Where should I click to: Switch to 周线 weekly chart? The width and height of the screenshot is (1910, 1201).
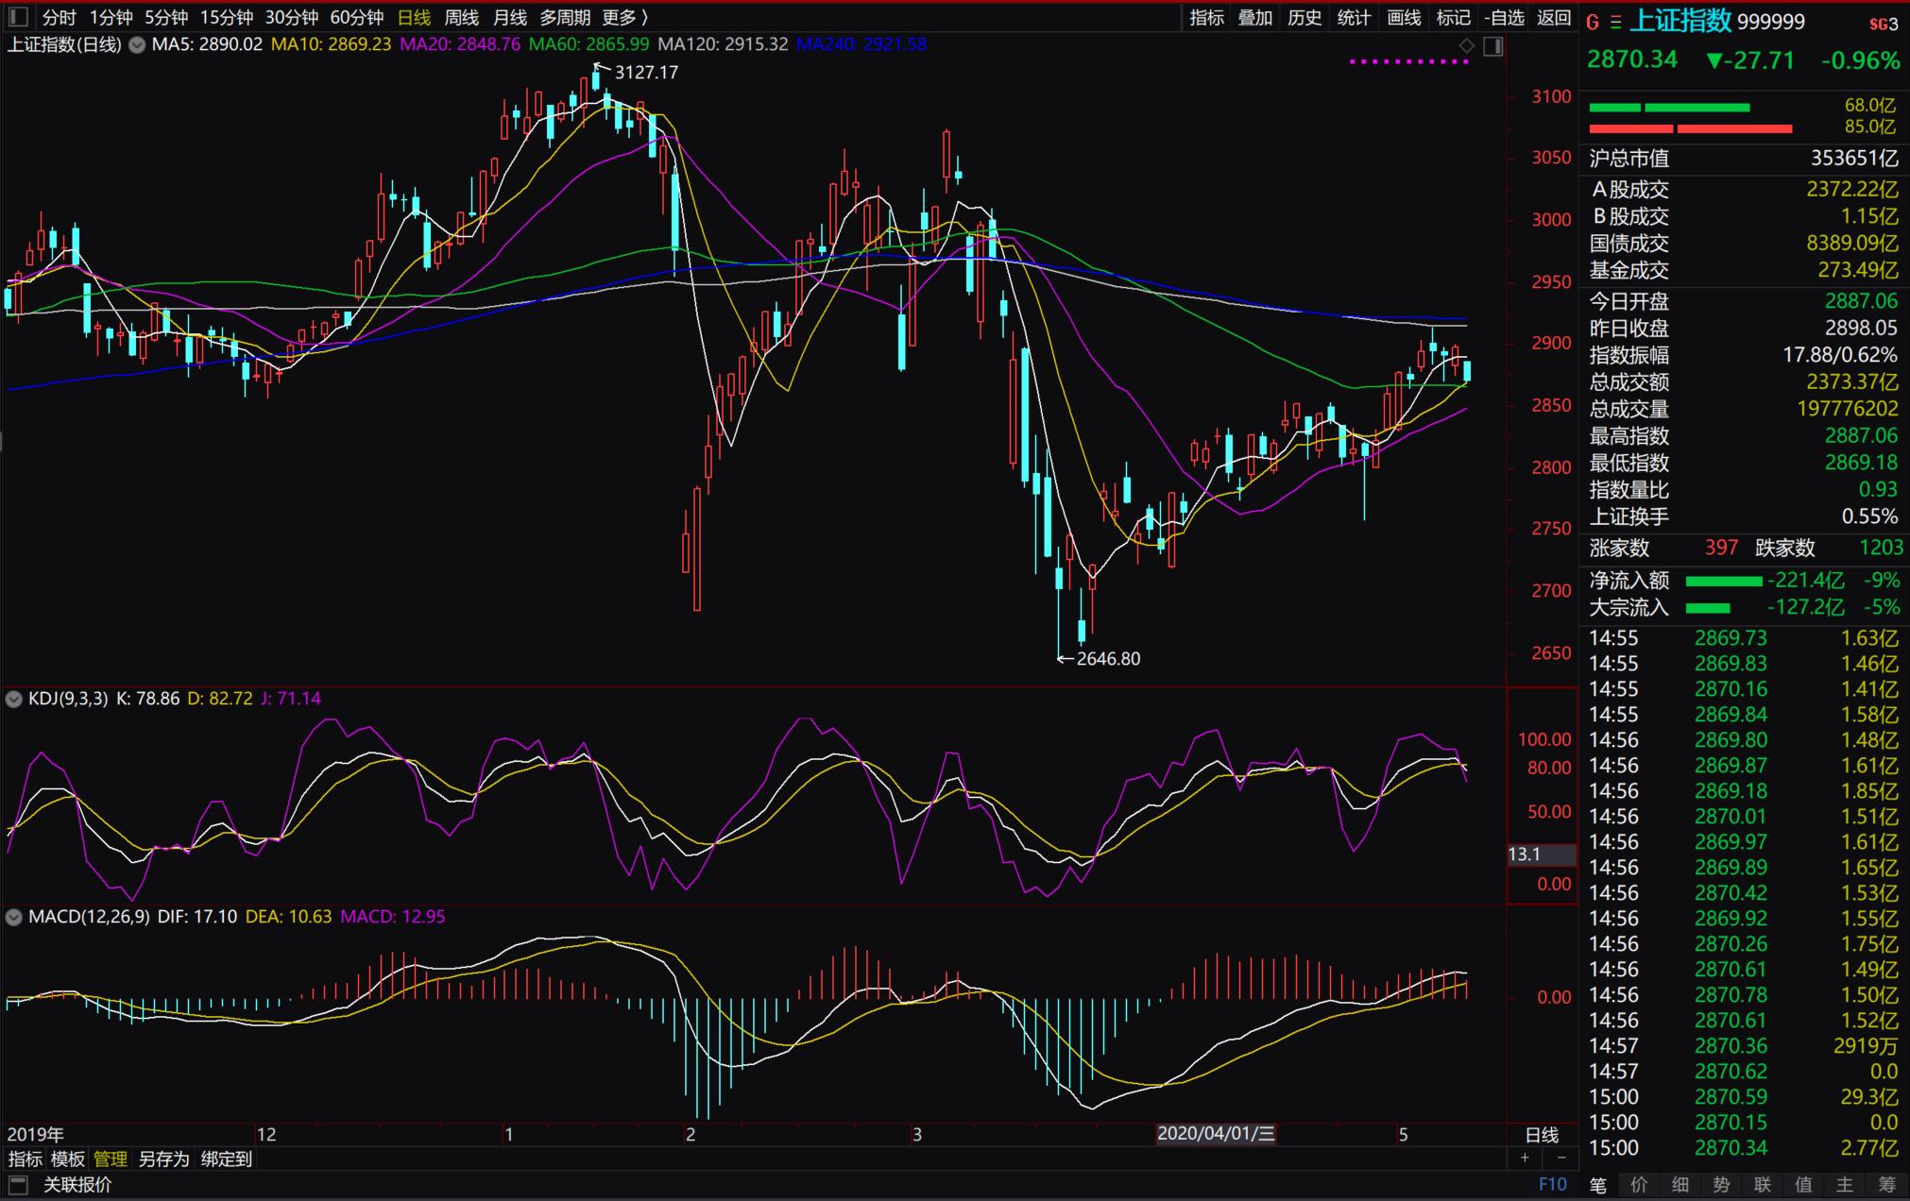(x=462, y=17)
